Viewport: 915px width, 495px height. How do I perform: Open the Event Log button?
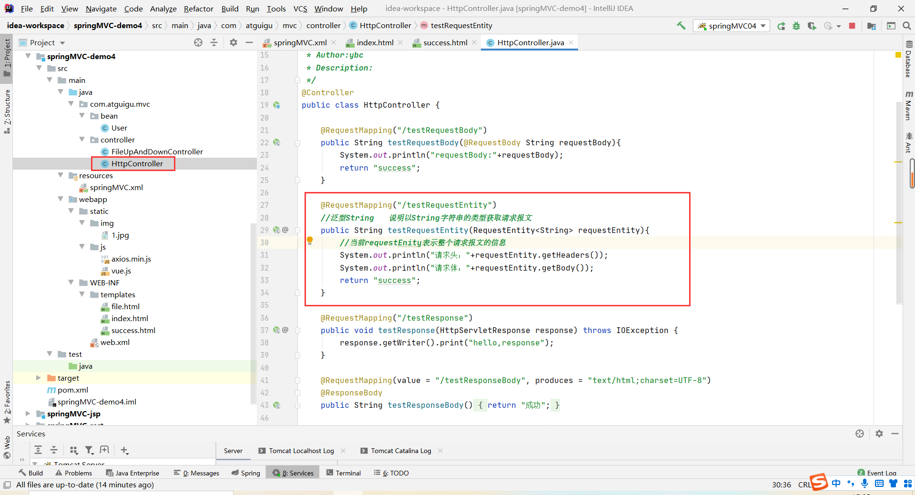877,473
